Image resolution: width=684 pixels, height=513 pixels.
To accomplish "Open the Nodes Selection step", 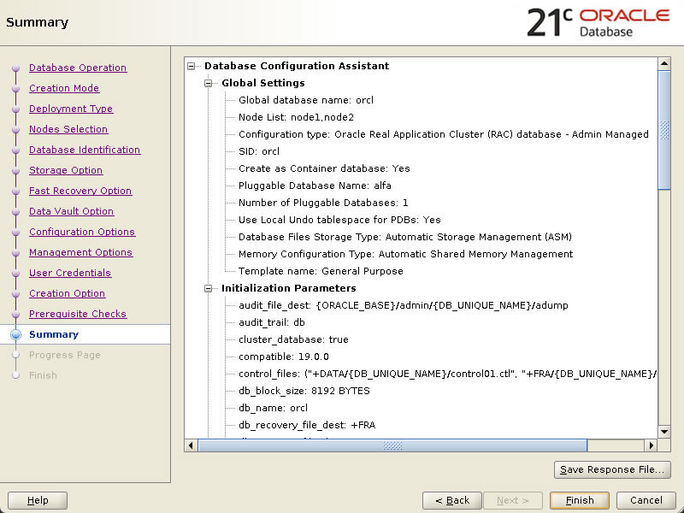I will [x=68, y=129].
